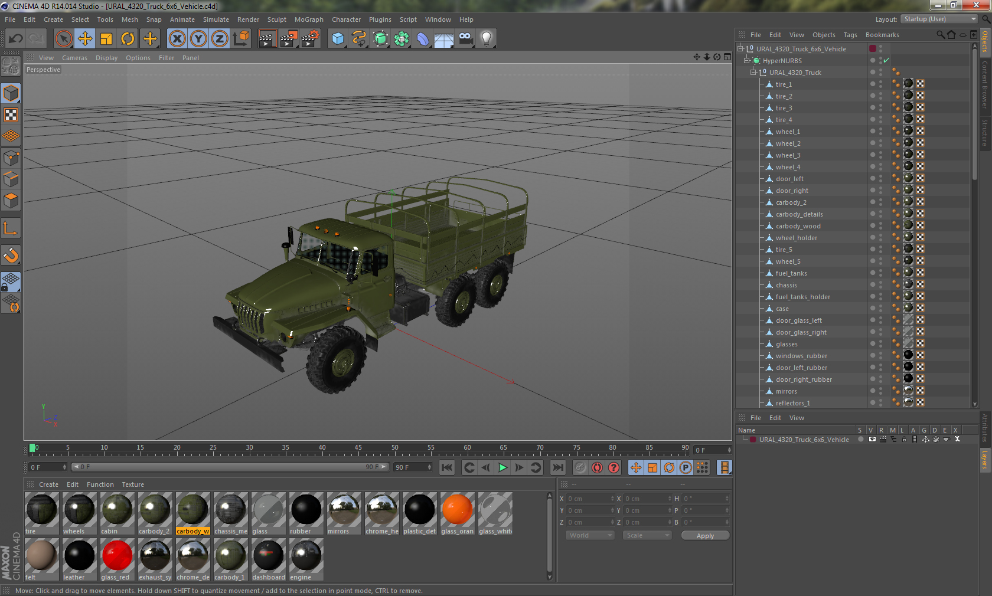
Task: Select the carbody_wood object row
Action: click(798, 226)
